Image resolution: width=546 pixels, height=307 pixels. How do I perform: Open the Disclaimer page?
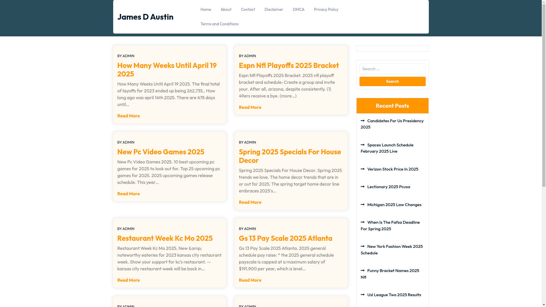click(x=274, y=9)
